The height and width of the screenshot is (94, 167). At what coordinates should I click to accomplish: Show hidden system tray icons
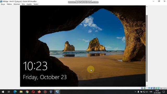tap(135, 92)
